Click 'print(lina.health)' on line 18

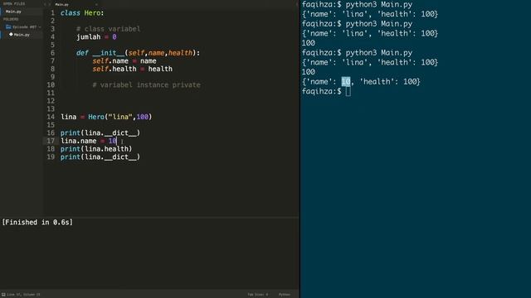(96, 149)
